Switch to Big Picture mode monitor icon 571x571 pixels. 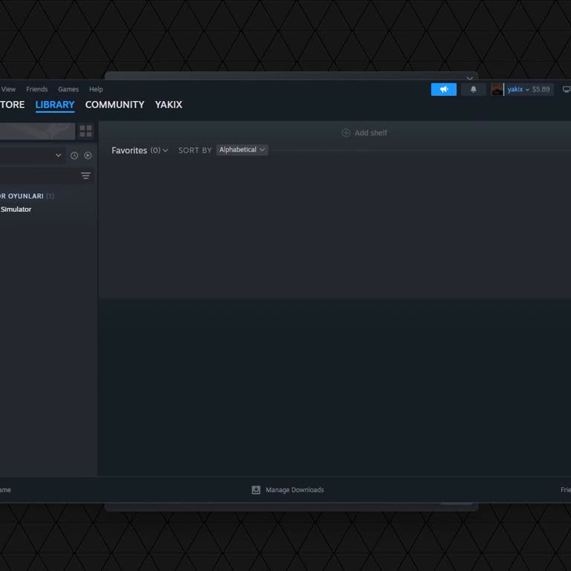click(x=567, y=89)
